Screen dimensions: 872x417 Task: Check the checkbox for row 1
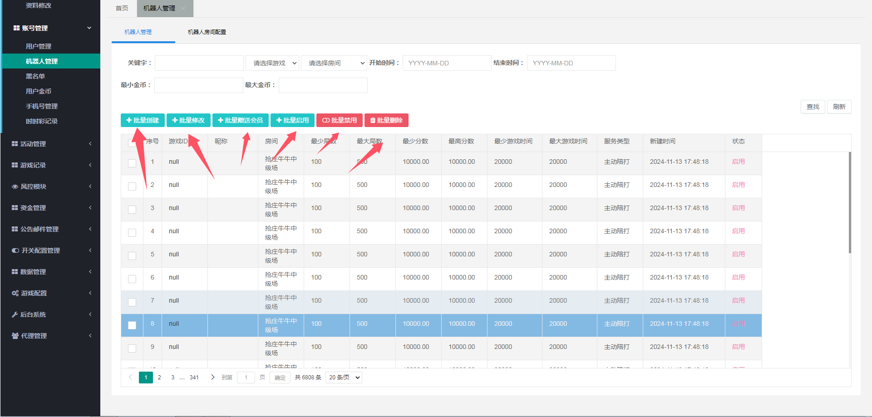(132, 163)
